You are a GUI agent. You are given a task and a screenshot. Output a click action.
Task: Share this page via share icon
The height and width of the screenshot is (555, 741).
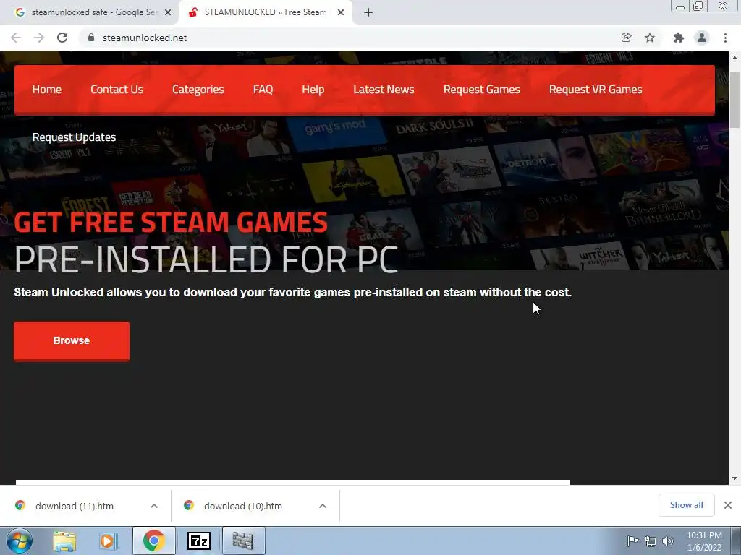(x=626, y=38)
